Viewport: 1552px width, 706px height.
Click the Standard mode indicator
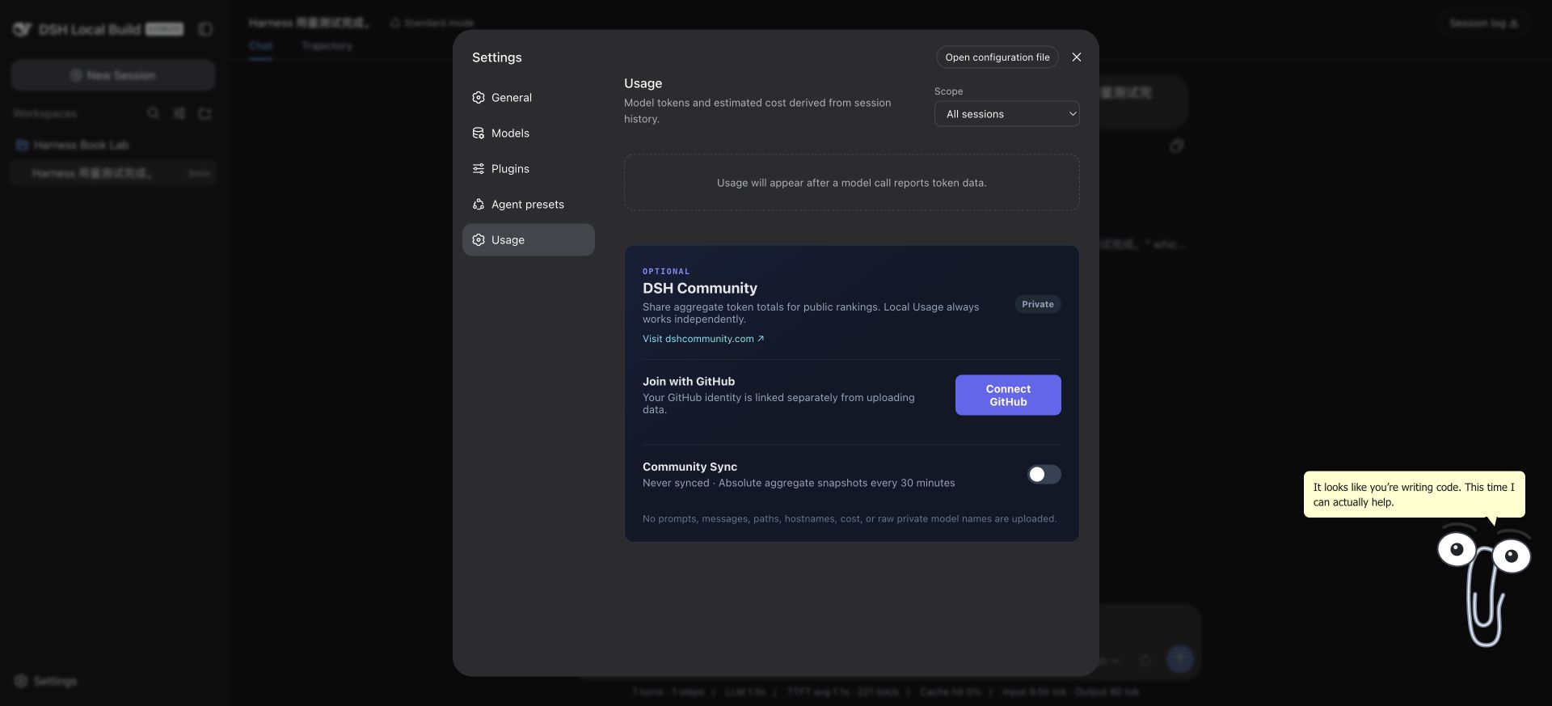pos(432,23)
